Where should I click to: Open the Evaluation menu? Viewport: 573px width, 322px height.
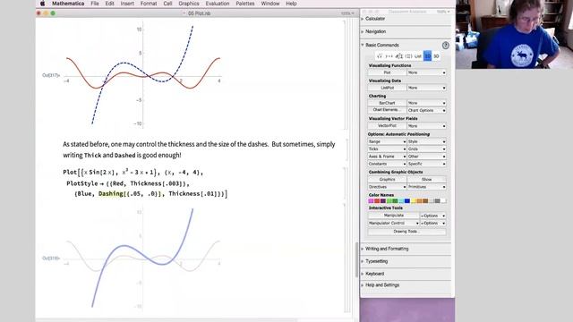pyautogui.click(x=217, y=4)
